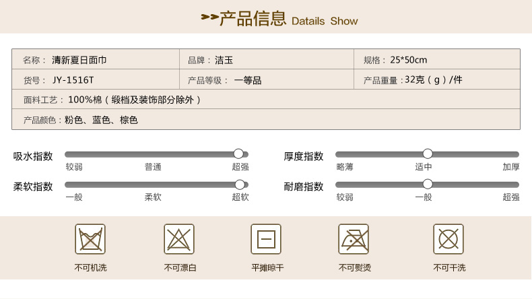Click the brand value 洁玉

224,60
